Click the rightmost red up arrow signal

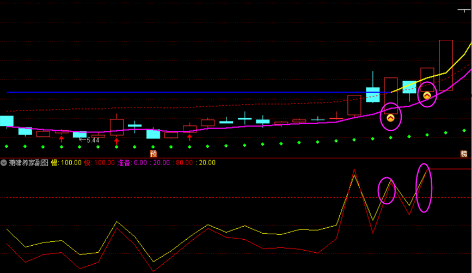[189, 137]
